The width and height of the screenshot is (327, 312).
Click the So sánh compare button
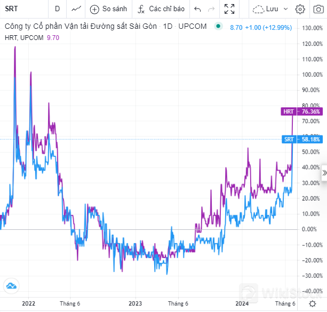109,9
